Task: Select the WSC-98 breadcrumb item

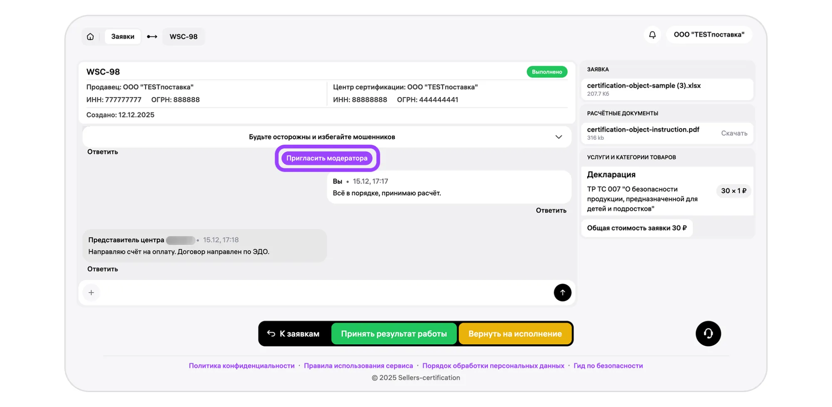Action: pyautogui.click(x=183, y=37)
